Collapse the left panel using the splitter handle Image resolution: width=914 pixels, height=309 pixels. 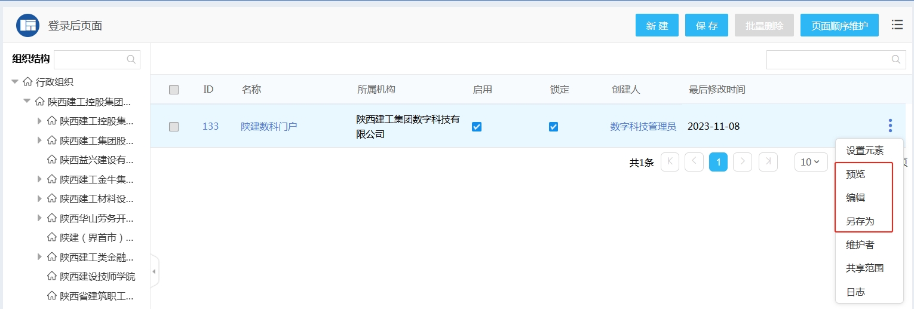(154, 271)
